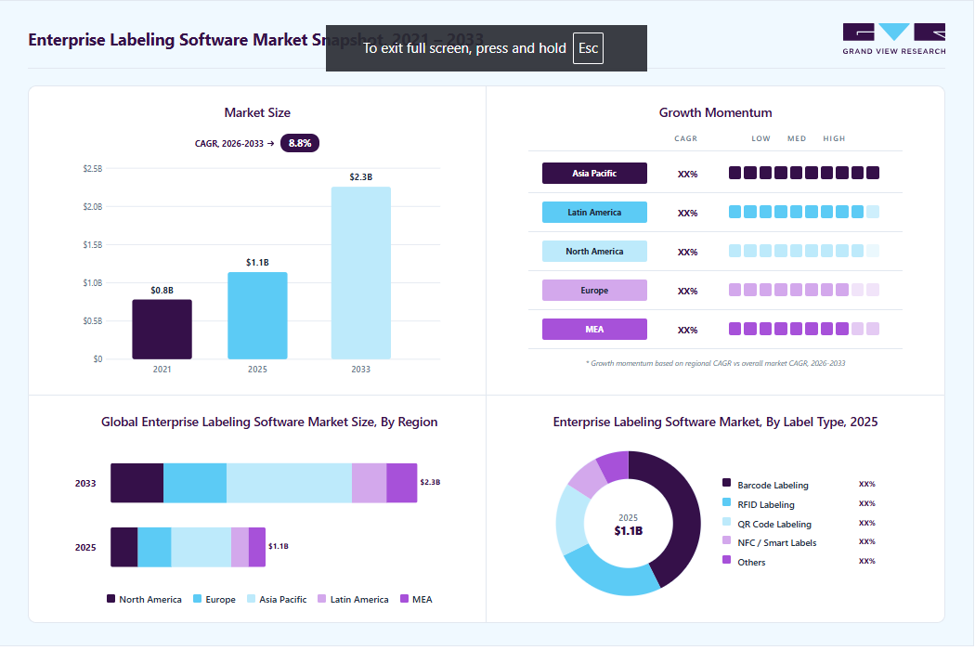
Task: Click the NFC / Smart Labels legend text
Action: [x=776, y=542]
